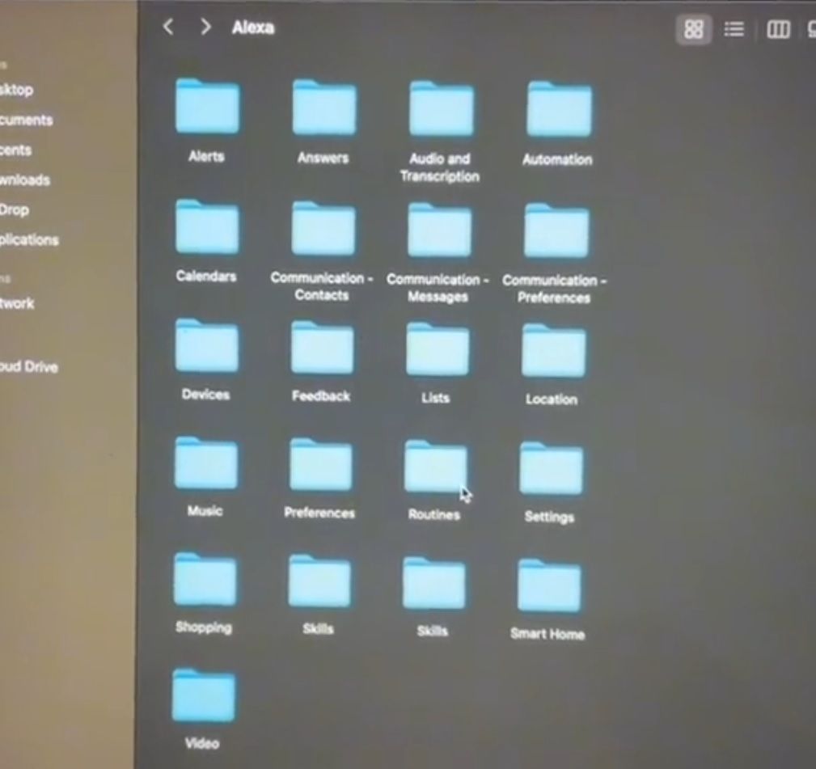Open the Alerts folder
Viewport: 816px width, 769px height.
point(208,106)
